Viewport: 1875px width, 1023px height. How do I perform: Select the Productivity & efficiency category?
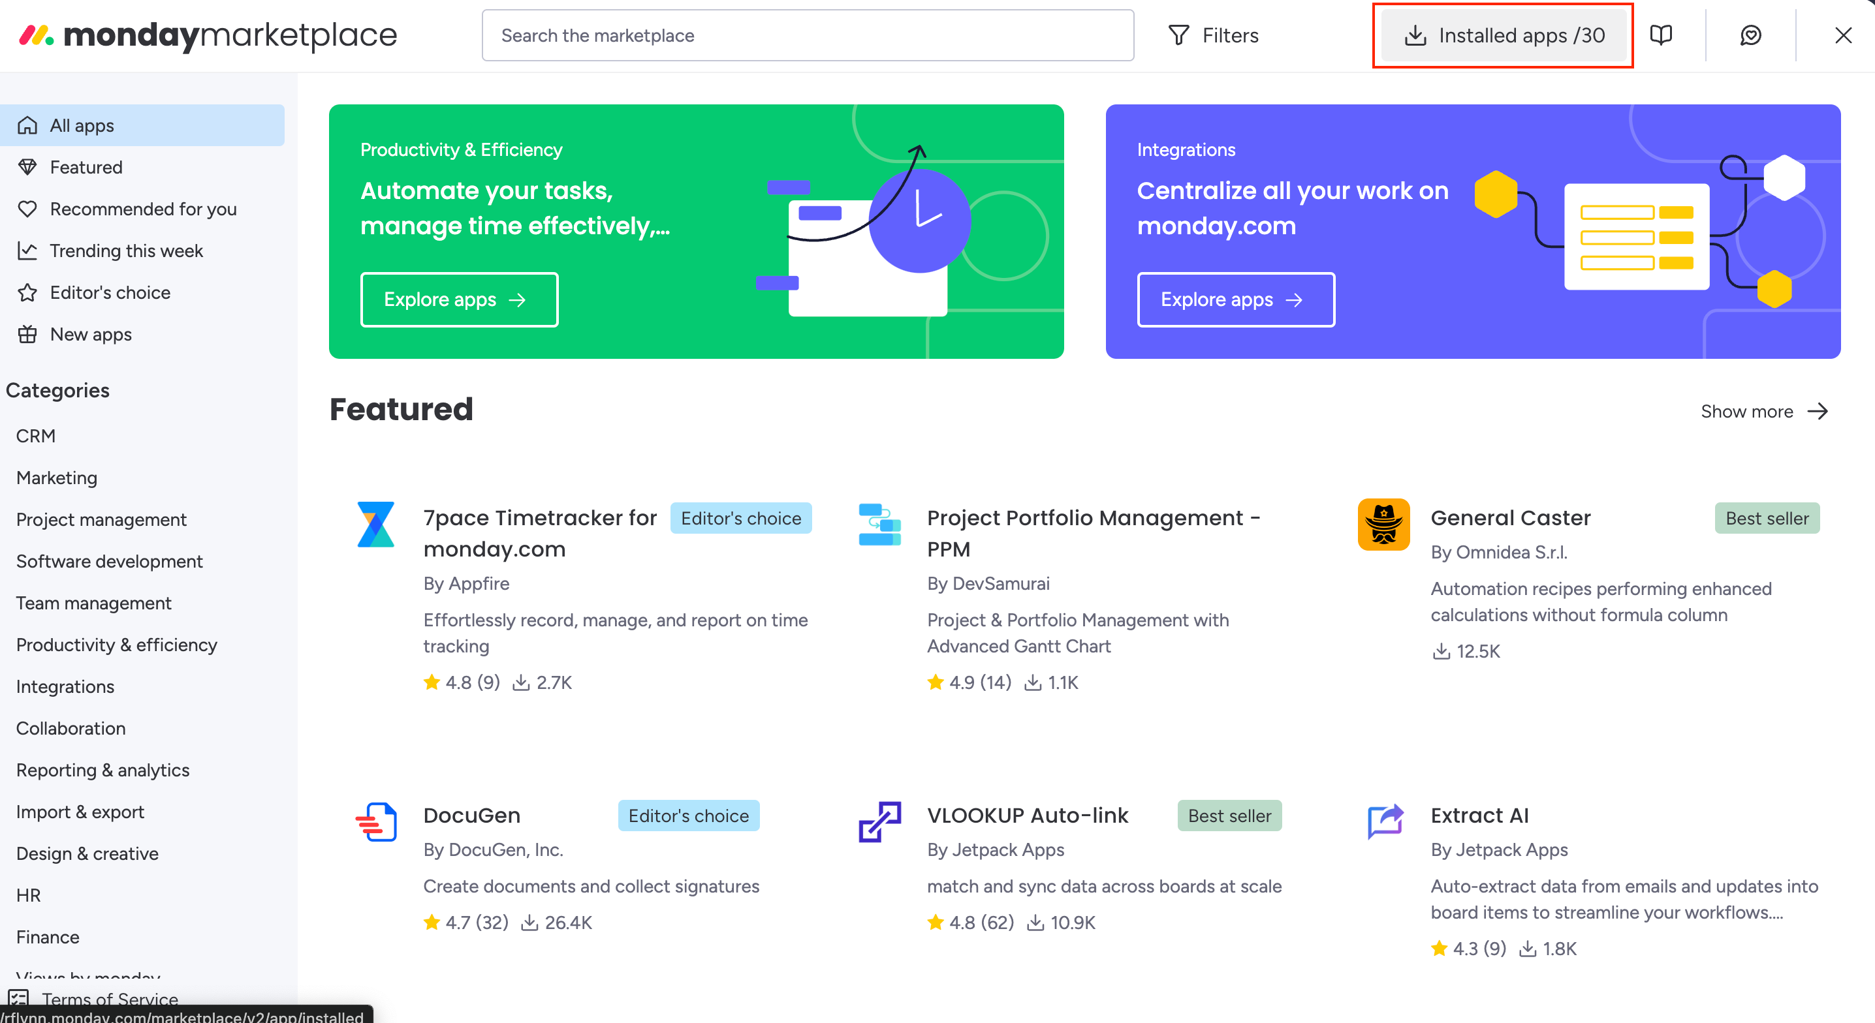(x=116, y=645)
